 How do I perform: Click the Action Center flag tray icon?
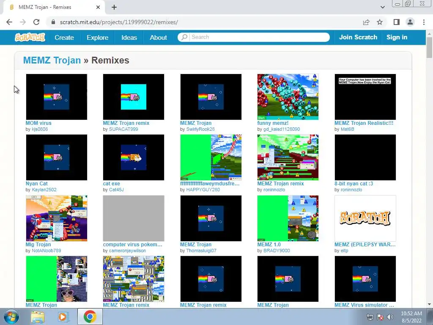point(380,317)
